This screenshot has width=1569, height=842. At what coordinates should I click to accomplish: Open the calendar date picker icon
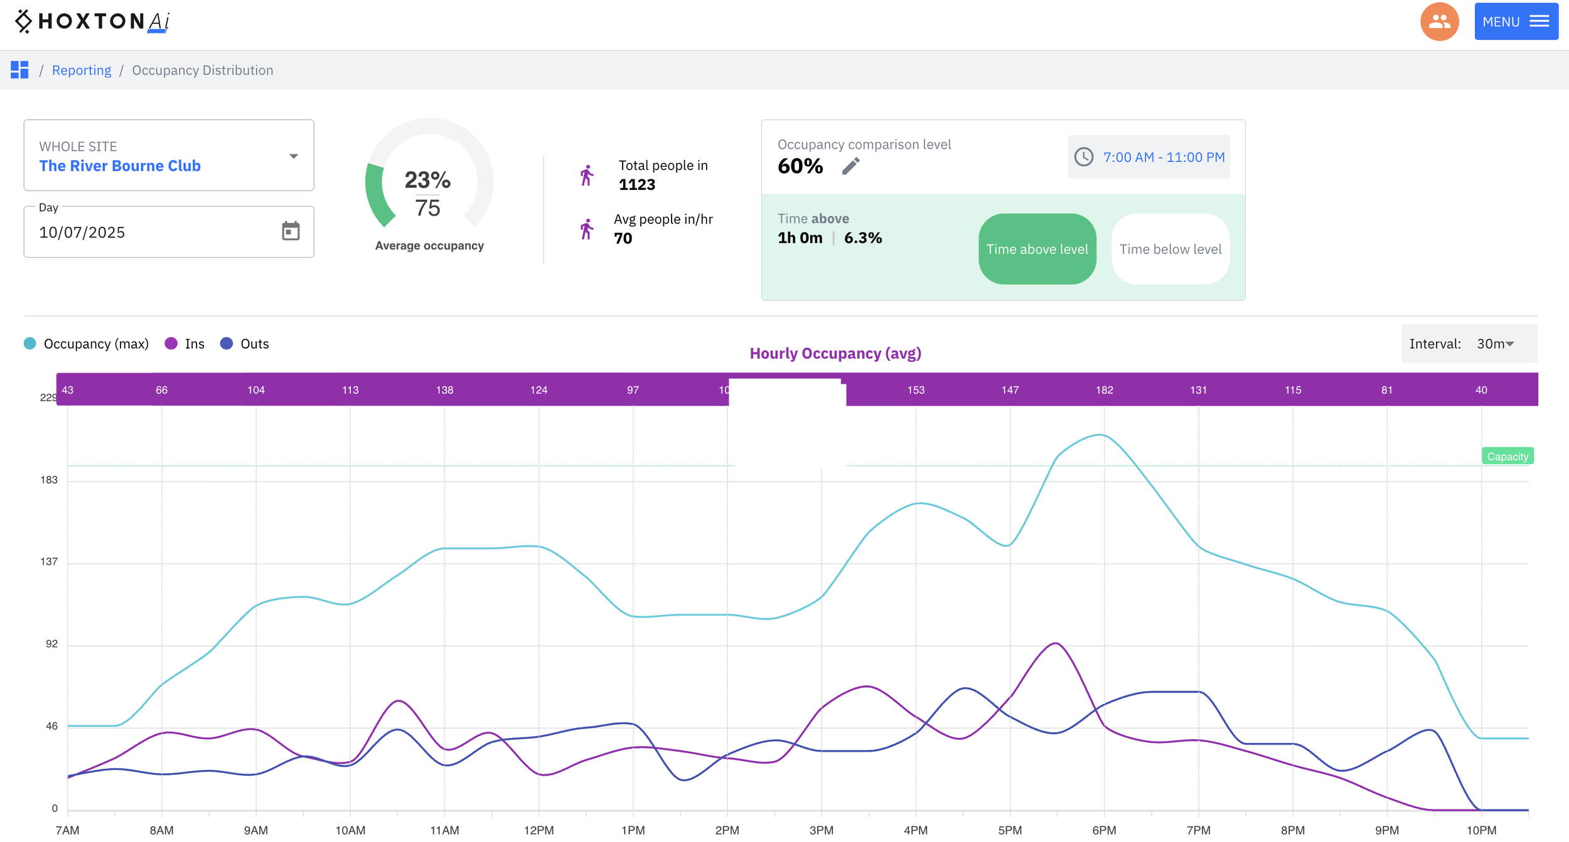[291, 231]
